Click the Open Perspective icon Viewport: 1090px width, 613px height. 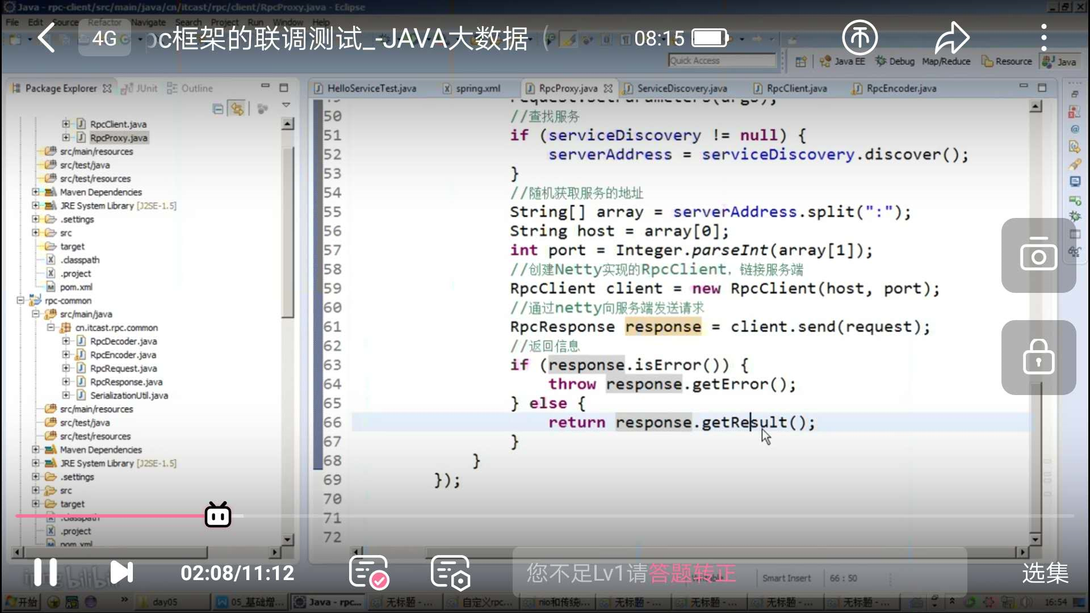(x=800, y=62)
